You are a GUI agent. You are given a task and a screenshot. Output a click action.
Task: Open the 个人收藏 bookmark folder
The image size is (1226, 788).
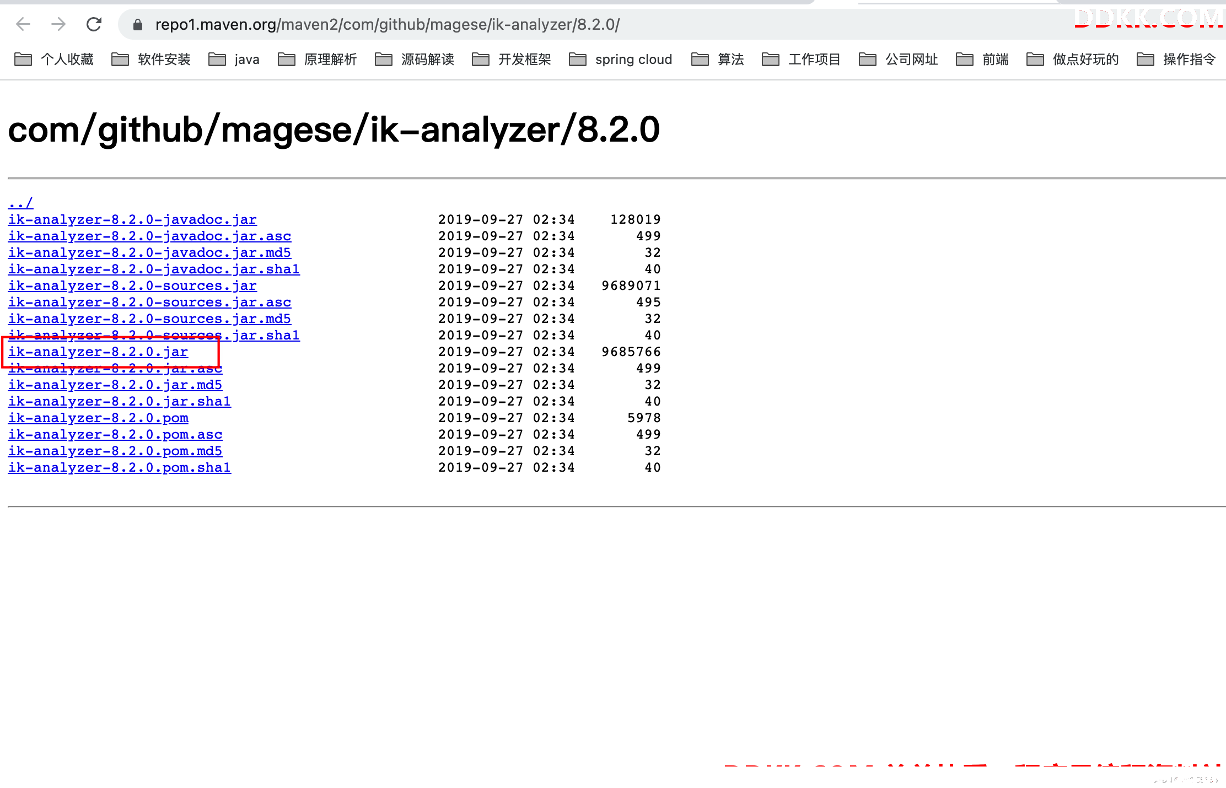[x=54, y=59]
